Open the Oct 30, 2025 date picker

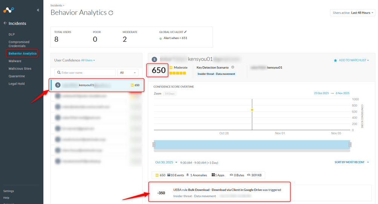tap(166, 163)
